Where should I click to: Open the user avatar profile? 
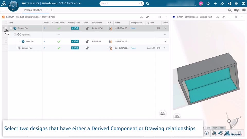201,3
